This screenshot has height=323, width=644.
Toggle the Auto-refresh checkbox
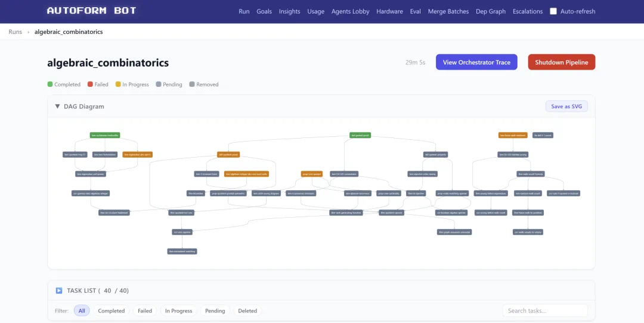point(553,11)
